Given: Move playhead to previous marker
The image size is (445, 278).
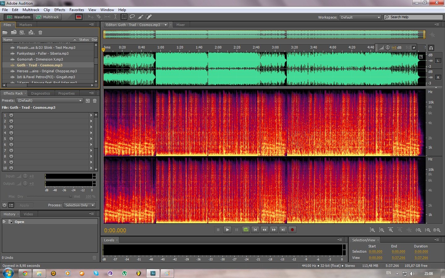Looking at the screenshot, I should click(x=255, y=230).
